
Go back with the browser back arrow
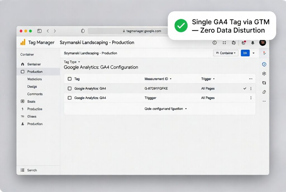tap(48, 31)
